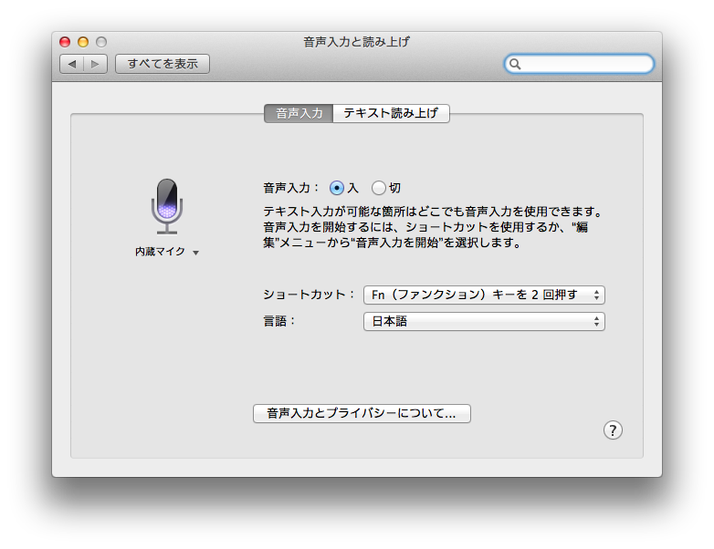Image resolution: width=714 pixels, height=549 pixels.
Task: Click the microphone icon
Action: point(166,205)
